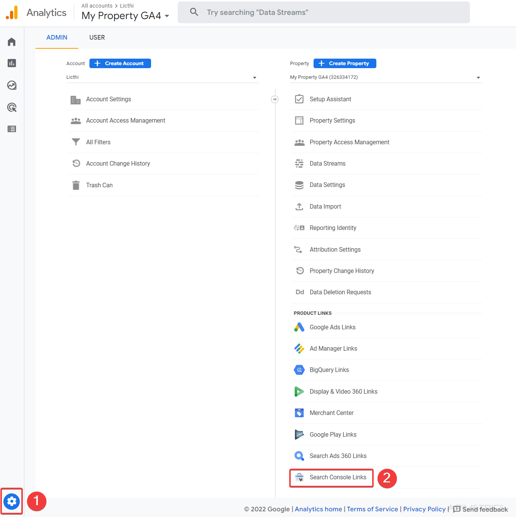Click the Property Settings layout icon

(x=299, y=121)
